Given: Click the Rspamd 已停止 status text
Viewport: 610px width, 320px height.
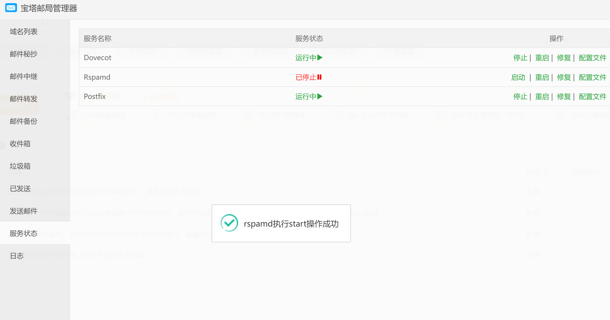Looking at the screenshot, I should tap(306, 77).
